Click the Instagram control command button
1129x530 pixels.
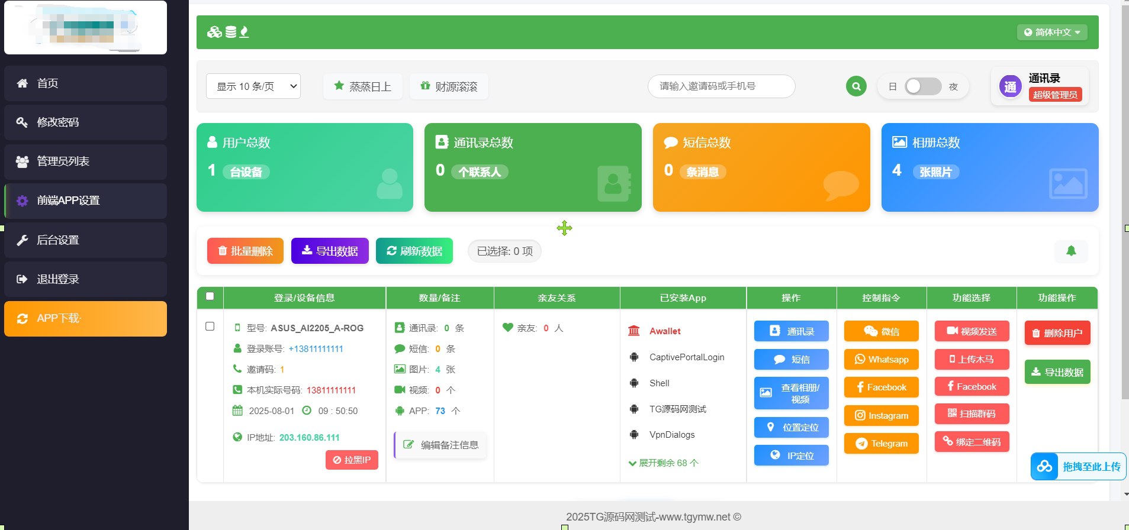(881, 415)
